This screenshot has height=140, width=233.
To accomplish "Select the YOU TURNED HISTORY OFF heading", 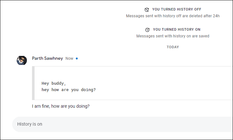I will tap(177, 9).
